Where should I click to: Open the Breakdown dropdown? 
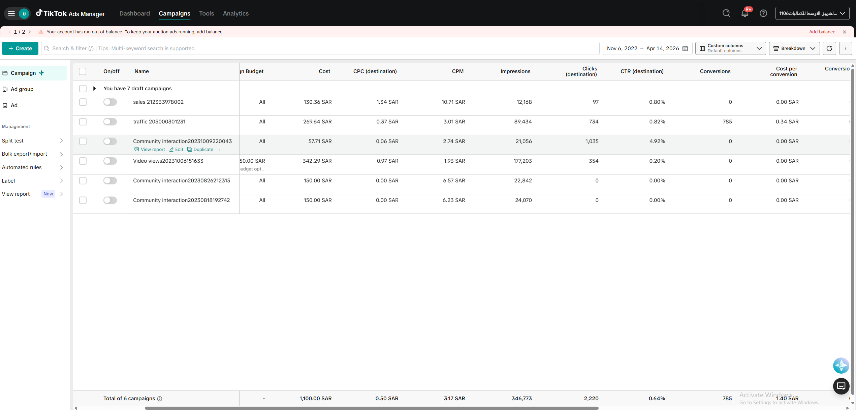tap(794, 49)
